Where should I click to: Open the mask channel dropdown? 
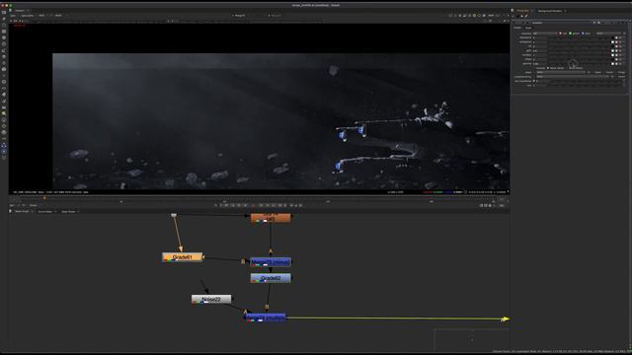click(x=560, y=72)
